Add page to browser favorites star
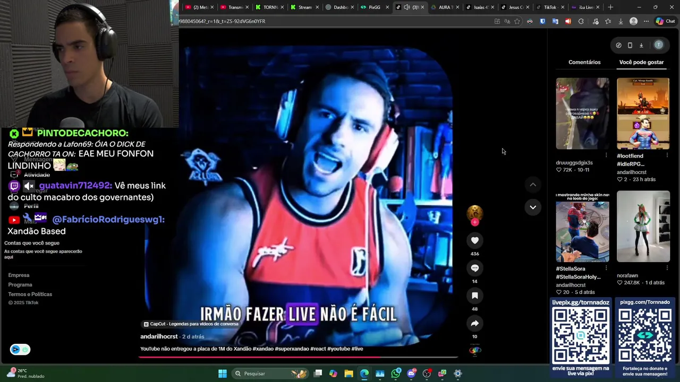The image size is (680, 382). coord(517,21)
